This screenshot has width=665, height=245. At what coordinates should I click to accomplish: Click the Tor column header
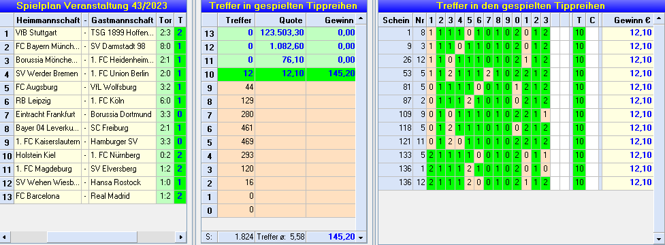(165, 20)
